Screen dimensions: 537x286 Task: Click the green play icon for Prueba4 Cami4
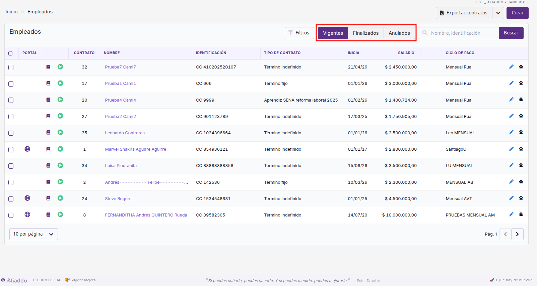pos(60,100)
